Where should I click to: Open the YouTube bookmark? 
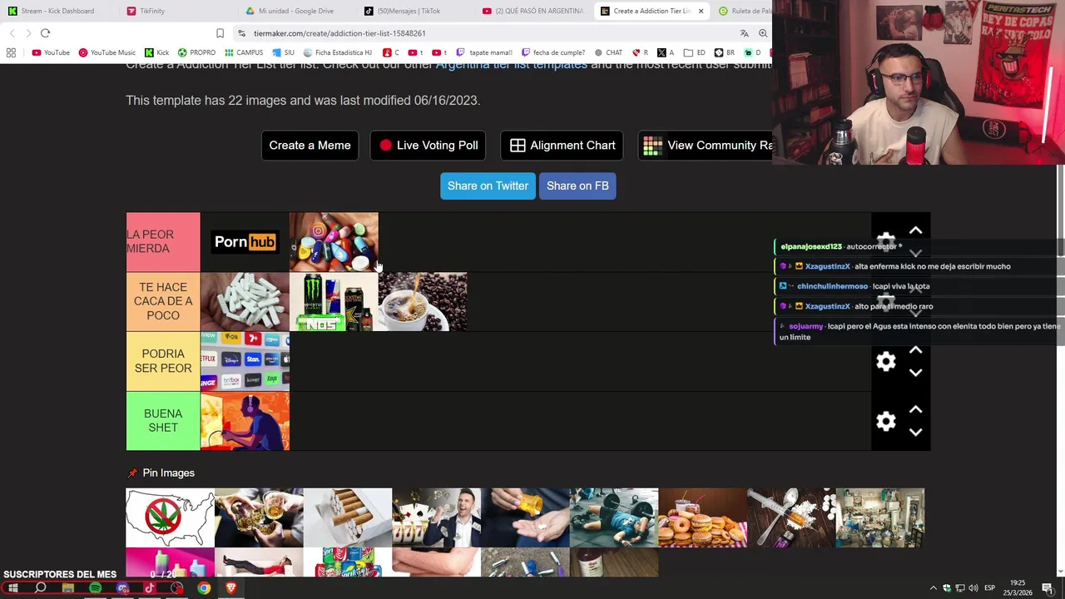click(x=51, y=52)
